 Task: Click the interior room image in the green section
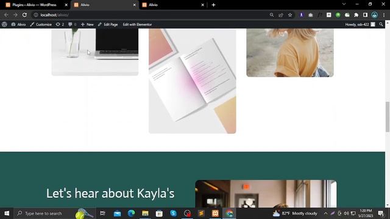point(266,193)
